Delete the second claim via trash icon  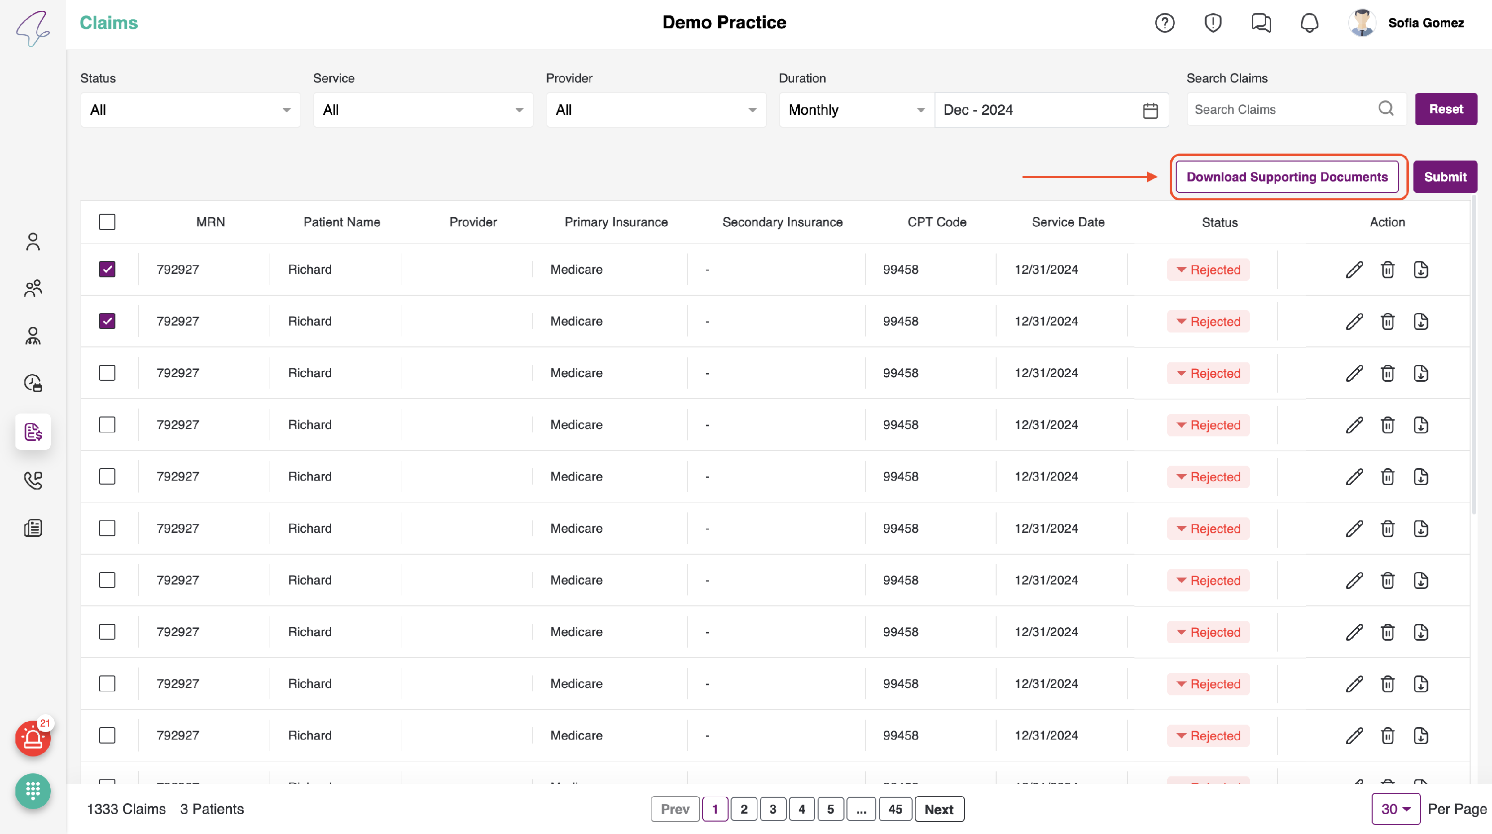pos(1387,322)
